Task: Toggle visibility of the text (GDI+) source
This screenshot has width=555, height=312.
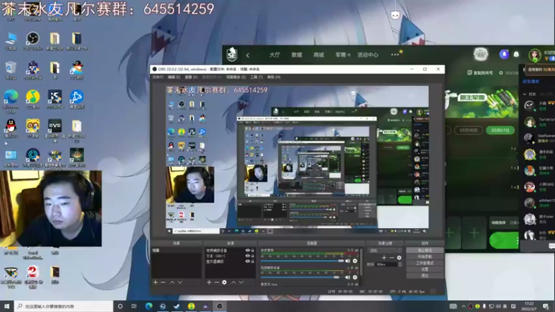Action: [x=248, y=256]
